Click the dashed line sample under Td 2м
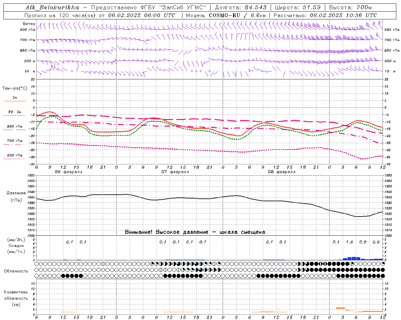Image resolution: width=401 pixels, height=320 pixels. click(x=14, y=116)
